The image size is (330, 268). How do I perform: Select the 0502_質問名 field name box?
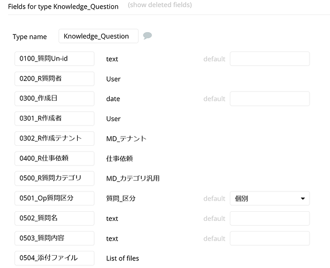(x=54, y=218)
